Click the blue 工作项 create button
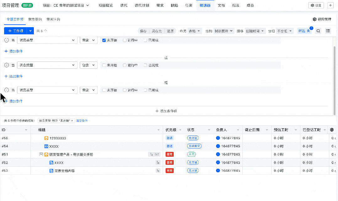338x201 pixels. [x=15, y=31]
